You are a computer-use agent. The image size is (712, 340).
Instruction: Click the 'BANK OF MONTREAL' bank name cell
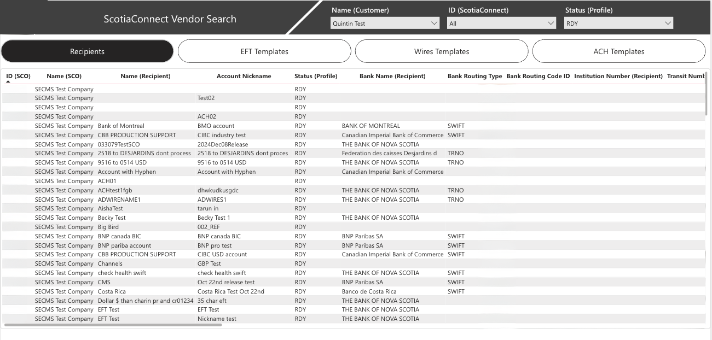click(371, 126)
